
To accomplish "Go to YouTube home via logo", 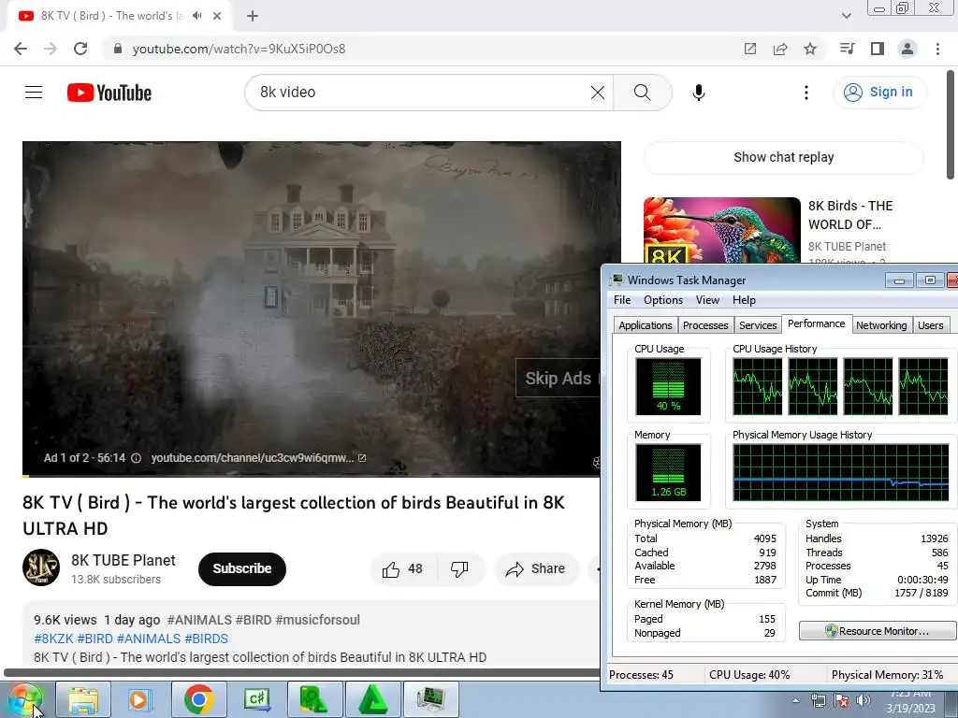I will [x=109, y=93].
